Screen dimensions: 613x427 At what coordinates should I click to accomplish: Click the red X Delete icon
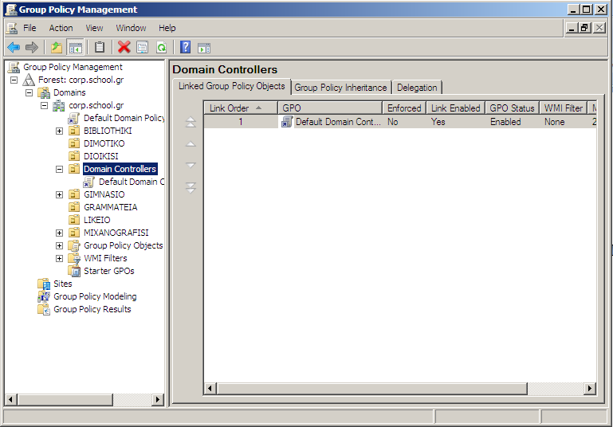(x=124, y=48)
